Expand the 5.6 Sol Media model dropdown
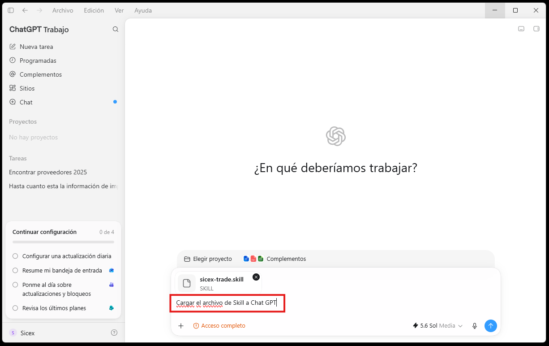The height and width of the screenshot is (346, 549). (437, 326)
